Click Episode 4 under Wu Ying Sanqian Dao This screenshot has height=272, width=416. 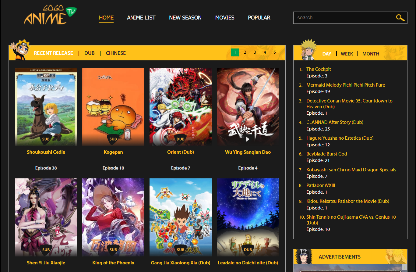[x=248, y=168]
